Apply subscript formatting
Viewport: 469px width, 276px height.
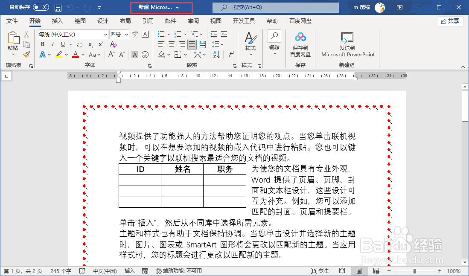click(x=90, y=44)
